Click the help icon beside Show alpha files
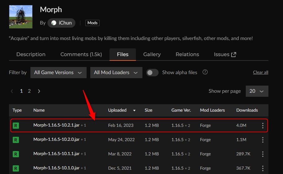 (205, 72)
